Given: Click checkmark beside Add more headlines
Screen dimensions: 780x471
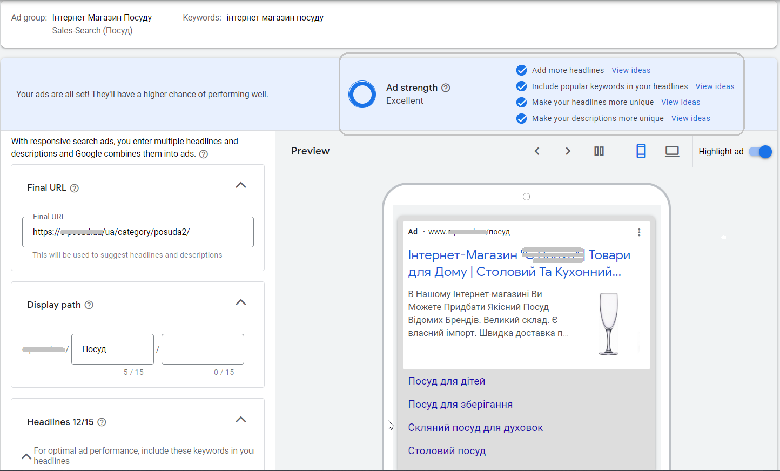Looking at the screenshot, I should click(x=521, y=70).
